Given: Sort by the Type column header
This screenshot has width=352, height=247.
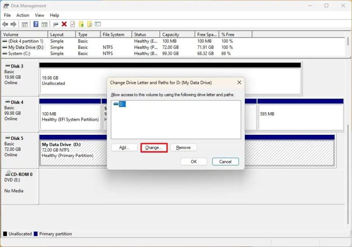Looking at the screenshot, I should [x=88, y=34].
